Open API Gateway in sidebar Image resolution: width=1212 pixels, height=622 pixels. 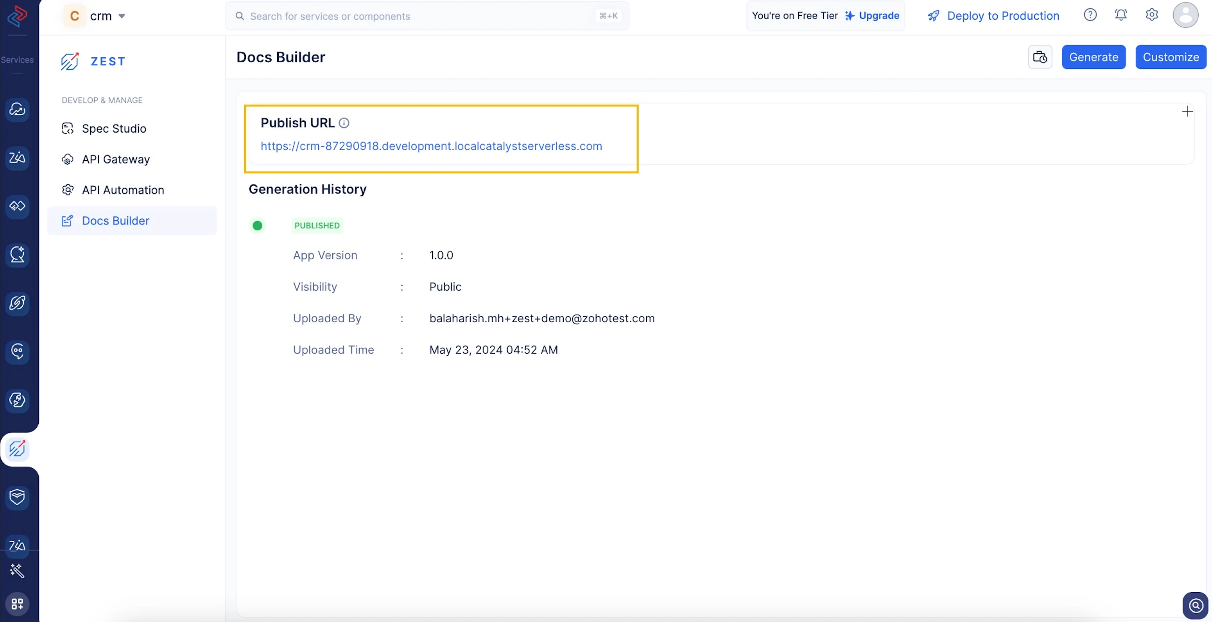(132, 160)
